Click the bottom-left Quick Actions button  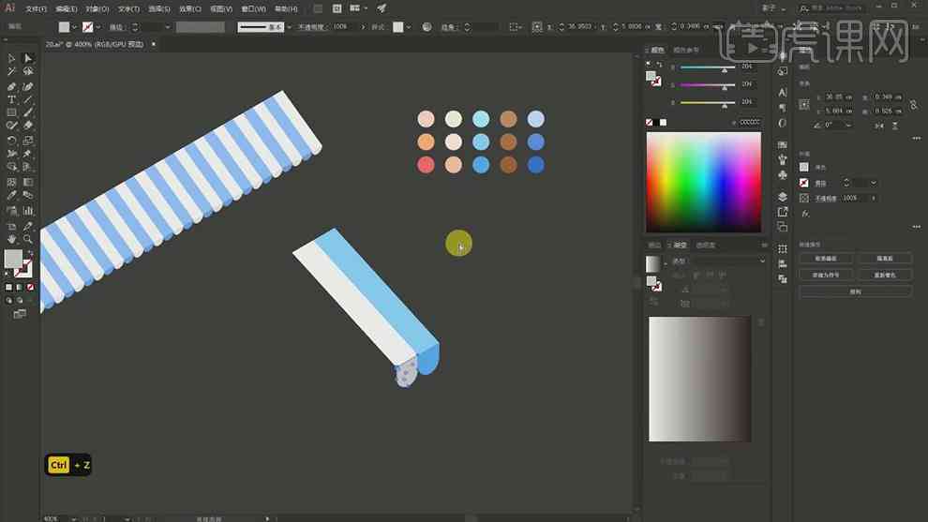826,276
